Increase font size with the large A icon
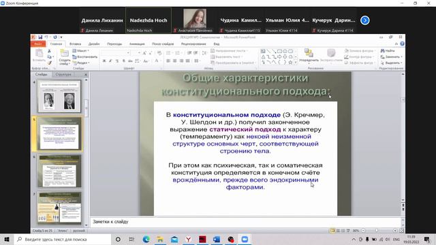The width and height of the screenshot is (436, 245). tap(144, 53)
